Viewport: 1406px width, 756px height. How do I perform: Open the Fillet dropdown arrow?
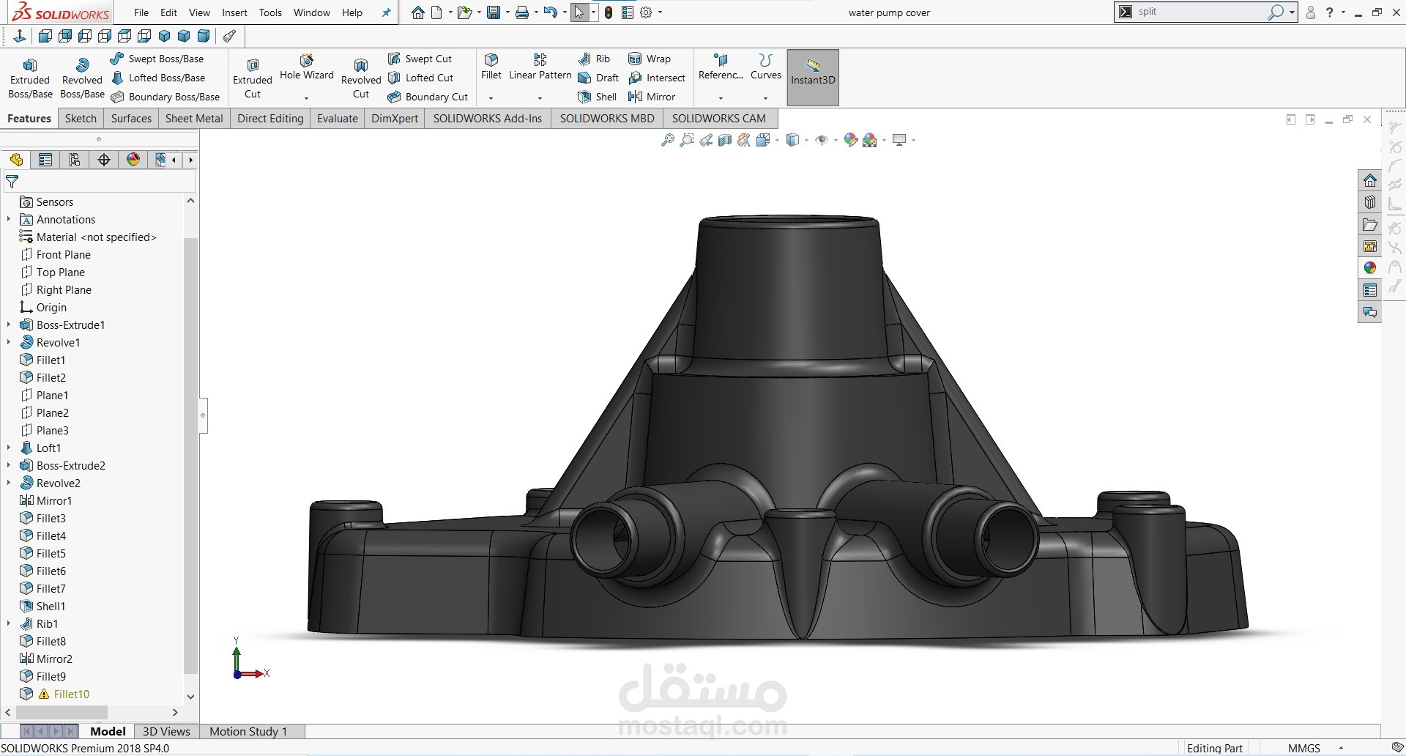point(491,98)
